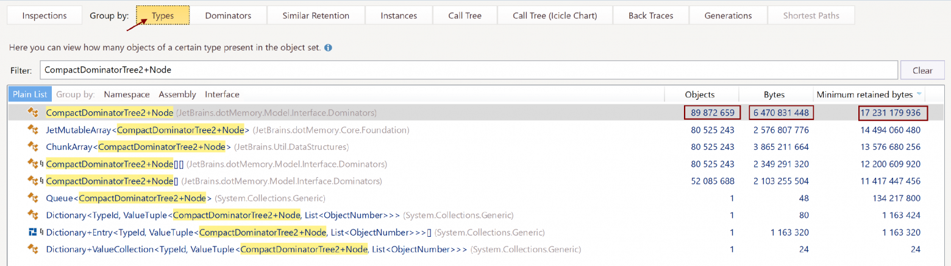Group list by Namespace
The image size is (951, 266).
coord(127,94)
